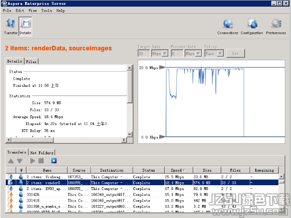The image size is (291, 218).
Task: Click Target Rate value field
Action: coord(144,54)
